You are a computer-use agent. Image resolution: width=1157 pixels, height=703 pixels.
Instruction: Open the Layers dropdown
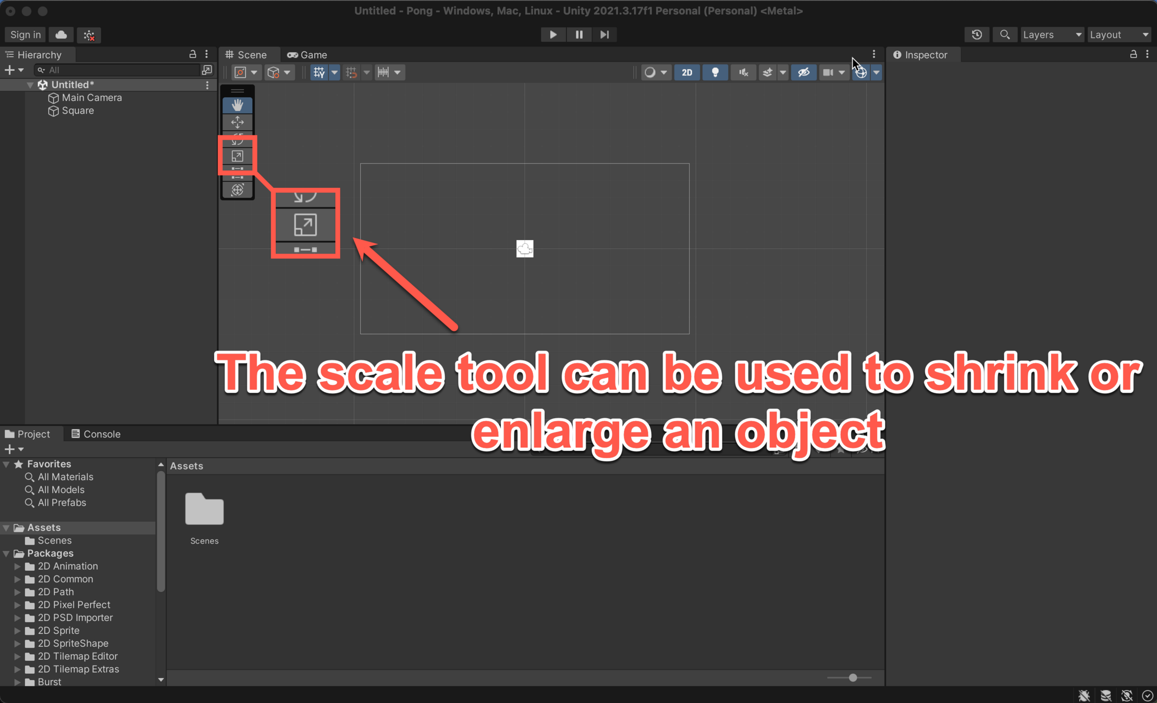1051,35
